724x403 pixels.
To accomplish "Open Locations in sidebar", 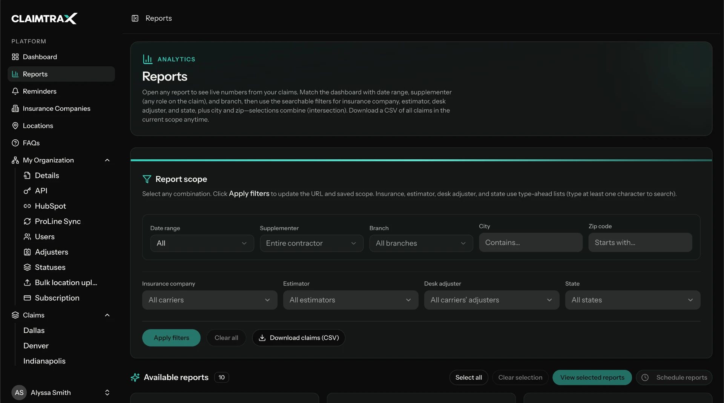I will [61, 126].
